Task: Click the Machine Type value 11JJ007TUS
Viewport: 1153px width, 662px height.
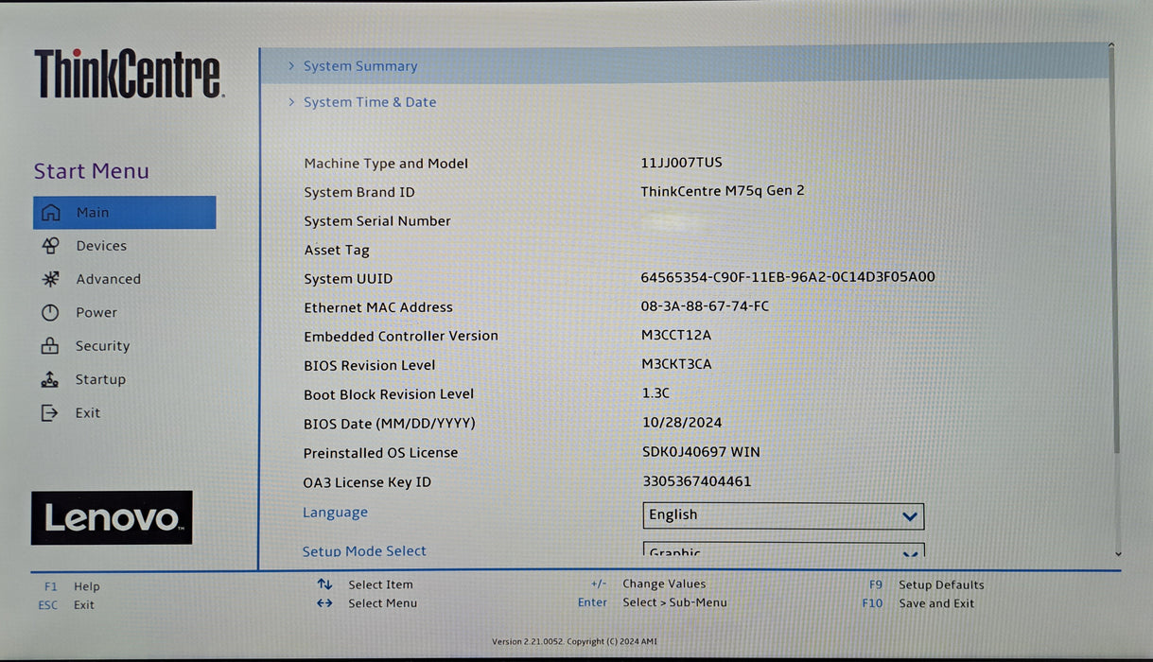Action: coord(681,163)
